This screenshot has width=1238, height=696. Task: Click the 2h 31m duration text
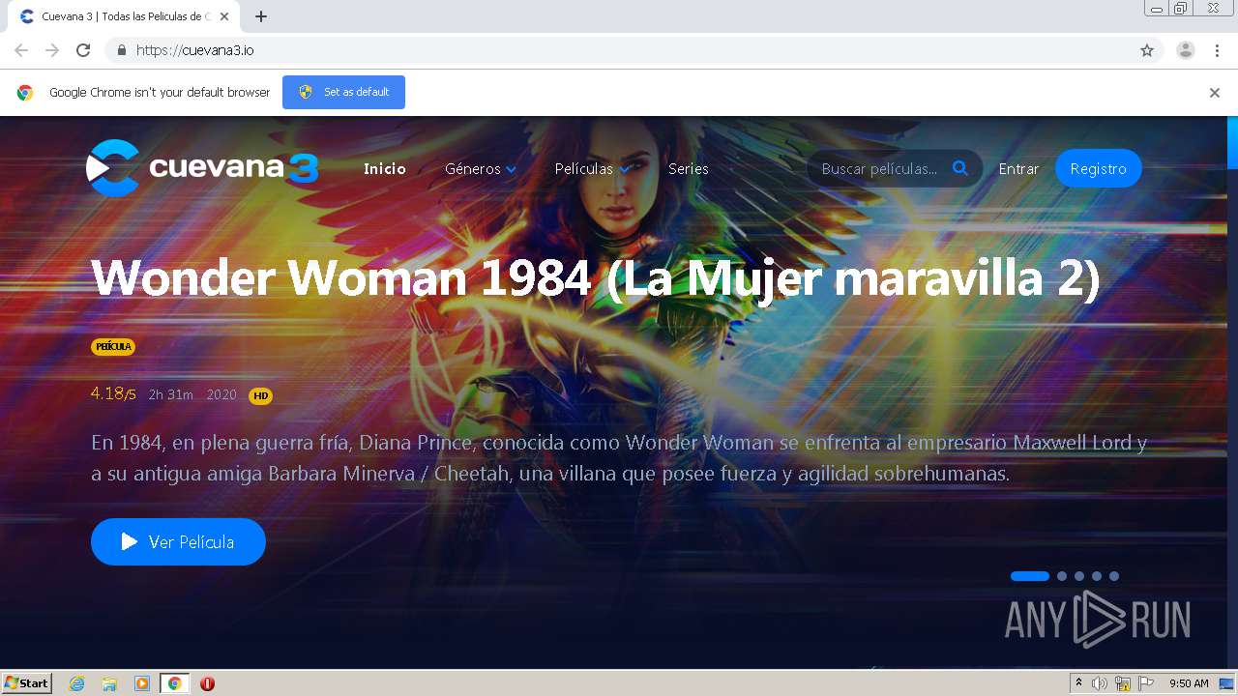tap(170, 394)
